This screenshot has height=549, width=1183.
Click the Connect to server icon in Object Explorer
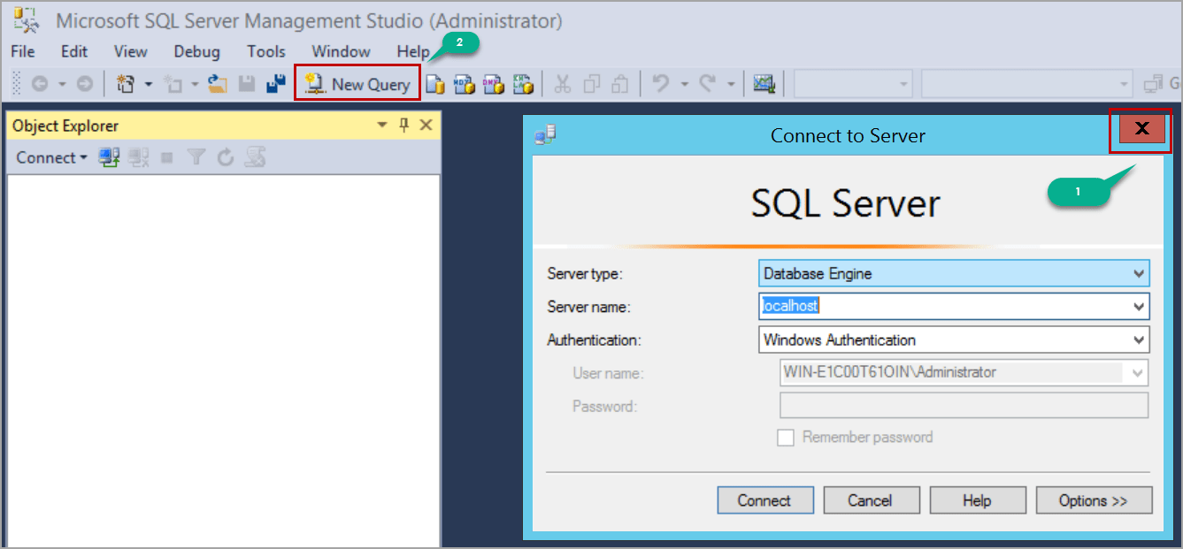click(x=108, y=156)
